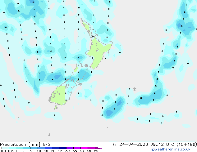
Task: Click the 45–50 mm legend color swatch
Action: 91,148
